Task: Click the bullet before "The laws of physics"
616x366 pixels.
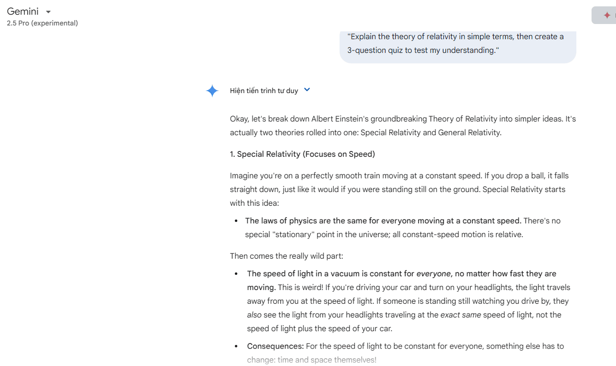Action: [x=236, y=221]
